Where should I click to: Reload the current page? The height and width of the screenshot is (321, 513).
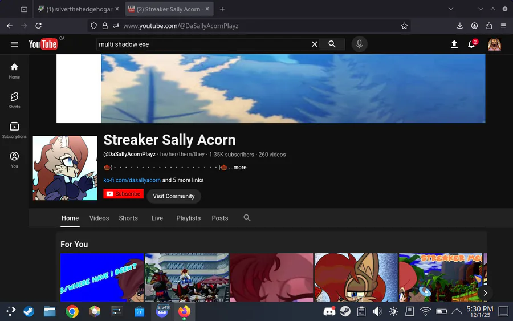click(x=39, y=26)
